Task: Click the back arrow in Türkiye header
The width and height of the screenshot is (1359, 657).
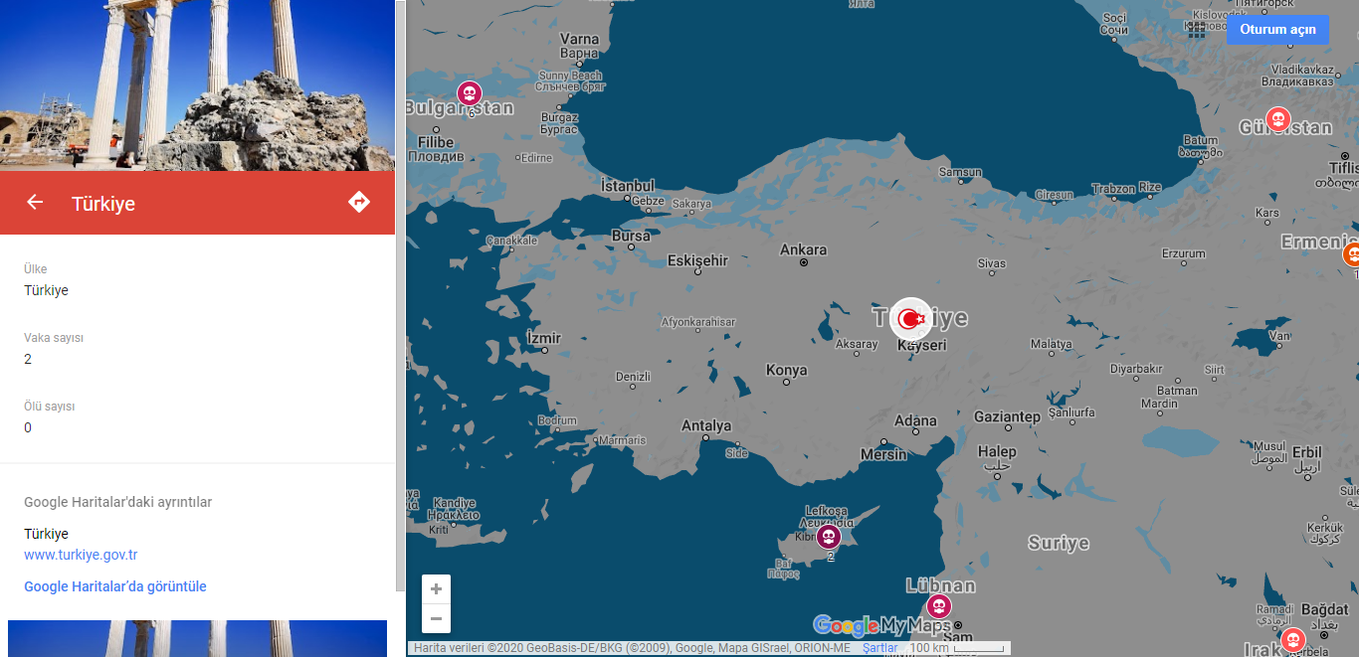Action: click(35, 203)
